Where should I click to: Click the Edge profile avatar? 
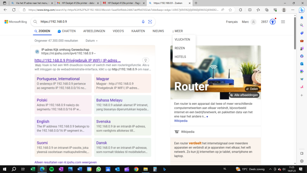(x=284, y=10)
